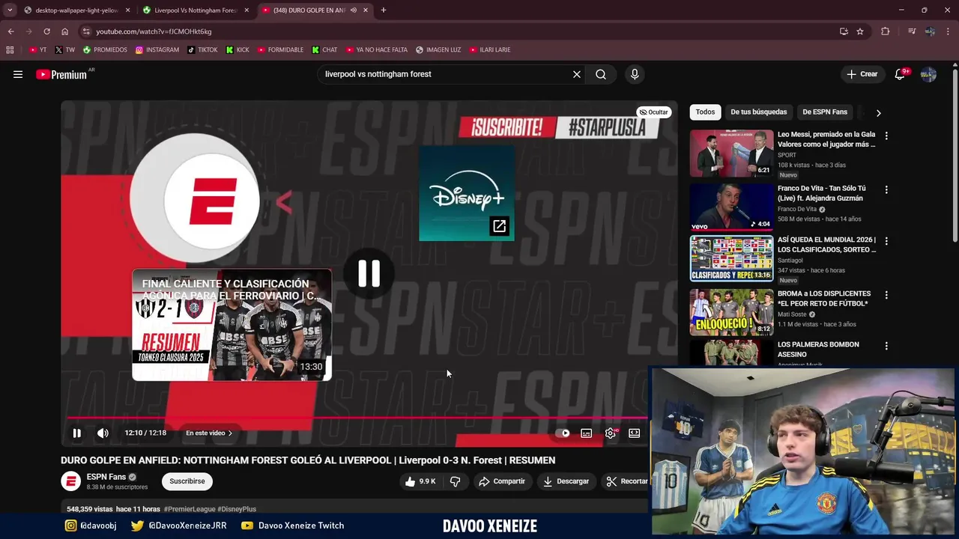Bookmark this page with the star
Screen dimensions: 959x539
click(860, 31)
